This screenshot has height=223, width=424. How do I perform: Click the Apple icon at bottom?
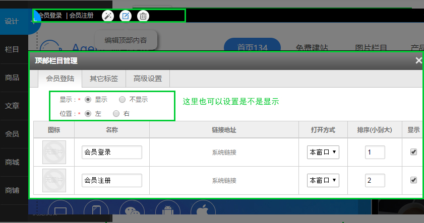point(204,211)
